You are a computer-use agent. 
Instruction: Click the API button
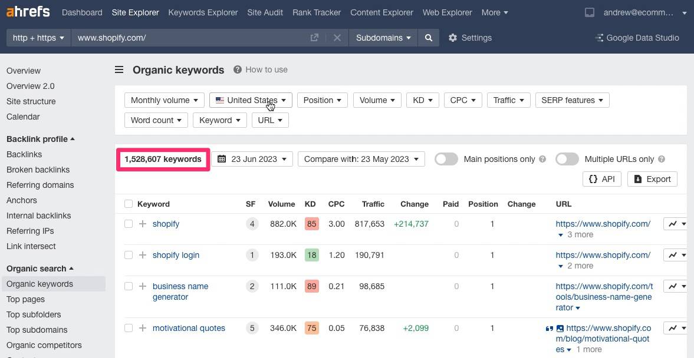point(602,179)
